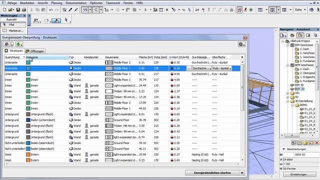Viewport: 320px width, 180px height.
Task: Click the Open file folder icon
Action: tap(10, 9)
